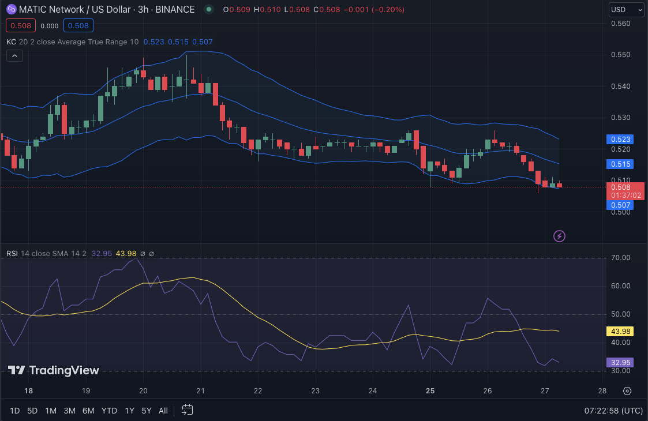The width and height of the screenshot is (648, 421).
Task: Collapse the indicator legend with chevron button
Action: coord(14,55)
